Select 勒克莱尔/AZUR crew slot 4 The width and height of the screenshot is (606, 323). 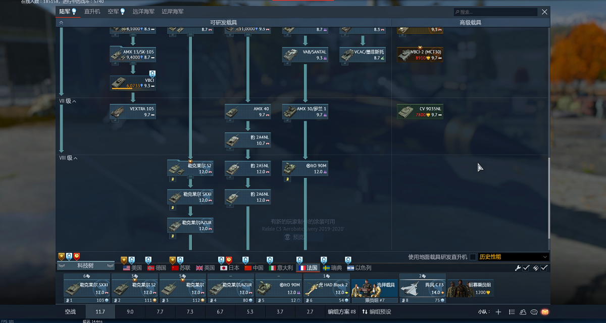(230, 289)
